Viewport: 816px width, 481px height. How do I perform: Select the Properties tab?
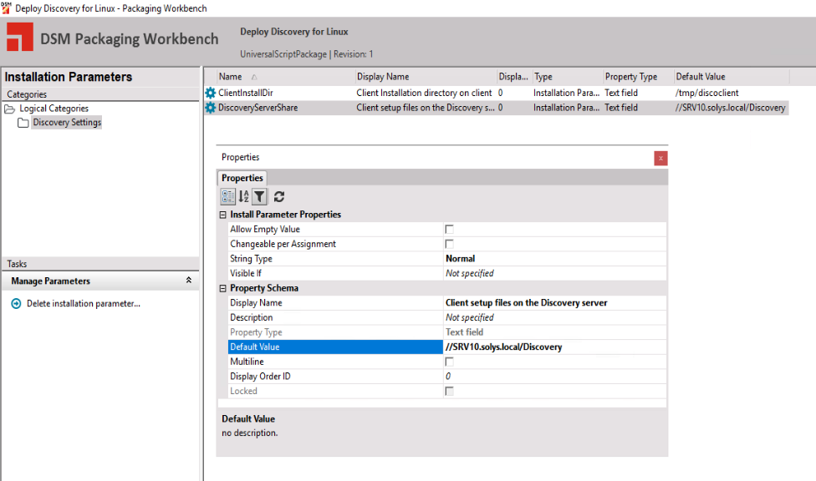click(242, 178)
